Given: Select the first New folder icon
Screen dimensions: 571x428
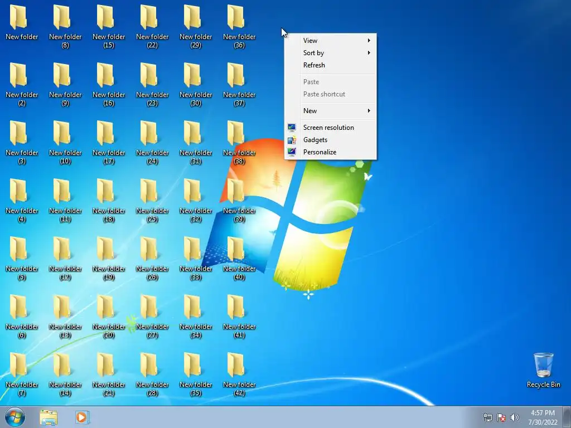Looking at the screenshot, I should point(18,17).
